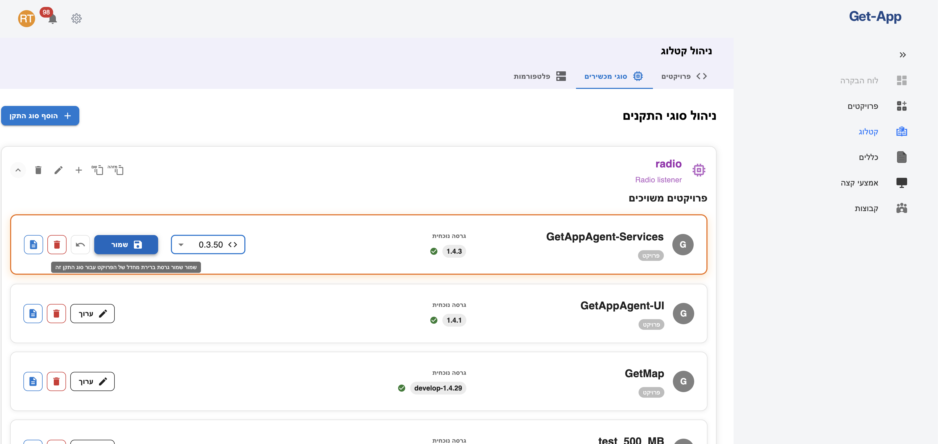Collapse the radio device type card
938x444 pixels.
tap(18, 170)
